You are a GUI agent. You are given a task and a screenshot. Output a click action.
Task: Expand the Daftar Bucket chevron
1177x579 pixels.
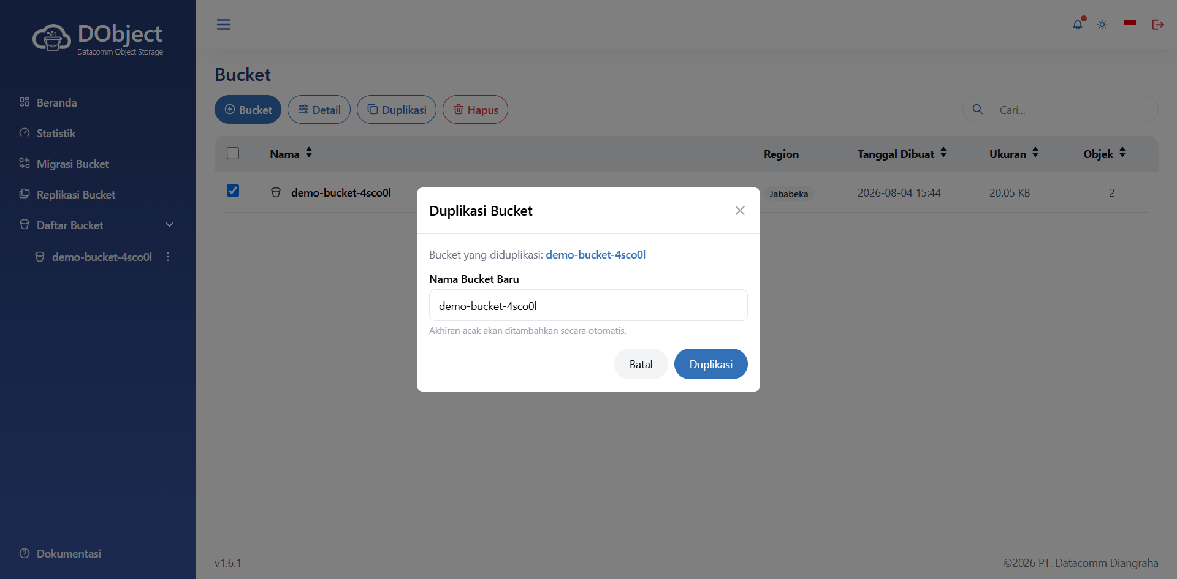click(170, 225)
